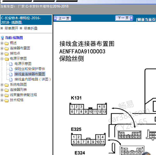Select the highlighted 接线盒连接器布置图 document
Screen dimensions: 156x155
(x=30, y=74)
